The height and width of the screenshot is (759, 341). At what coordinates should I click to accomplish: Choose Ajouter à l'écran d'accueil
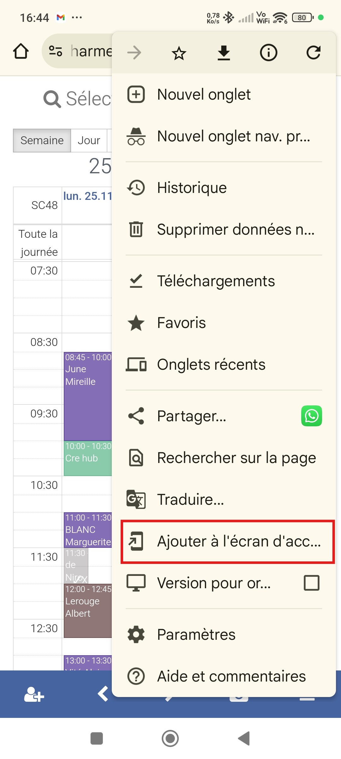tap(228, 541)
